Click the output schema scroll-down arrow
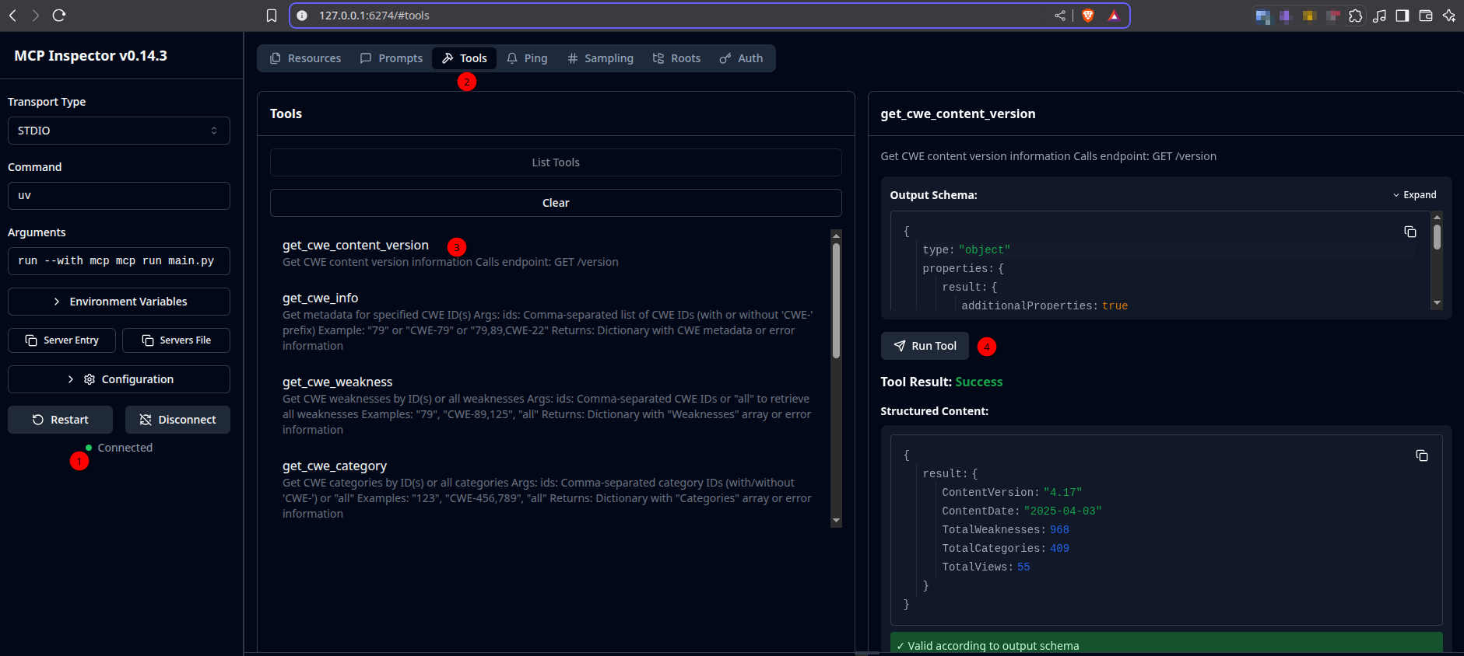This screenshot has height=656, width=1464. click(1437, 303)
